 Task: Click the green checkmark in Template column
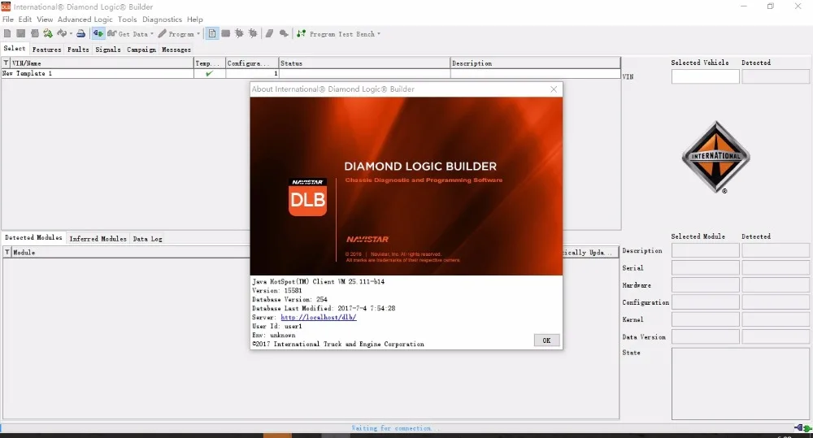click(x=209, y=74)
